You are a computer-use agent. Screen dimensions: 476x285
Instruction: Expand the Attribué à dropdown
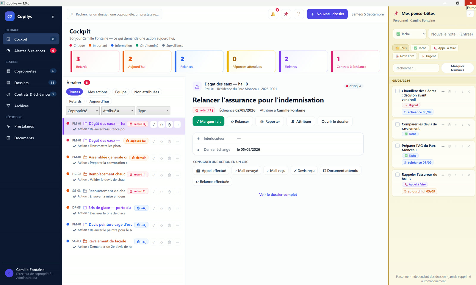pyautogui.click(x=118, y=111)
